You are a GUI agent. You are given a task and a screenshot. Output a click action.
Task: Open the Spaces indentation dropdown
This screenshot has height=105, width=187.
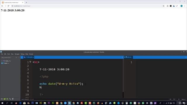click(184, 99)
